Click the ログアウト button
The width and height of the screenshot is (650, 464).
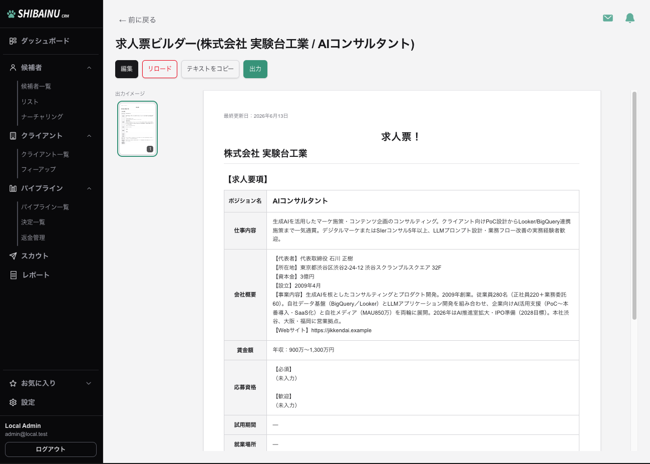click(51, 449)
